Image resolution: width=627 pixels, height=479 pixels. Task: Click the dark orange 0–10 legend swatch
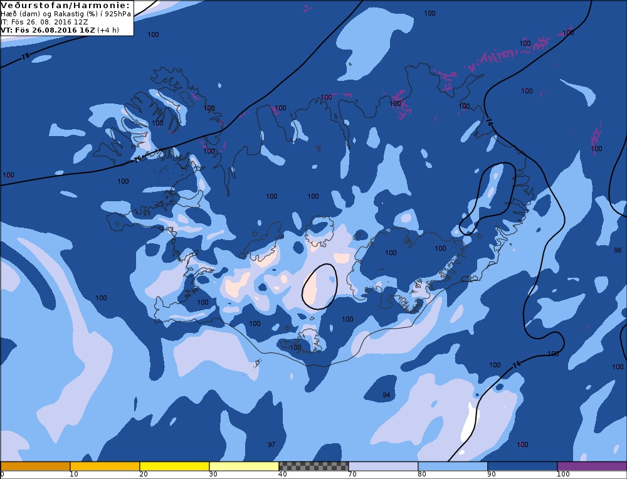coord(35,466)
